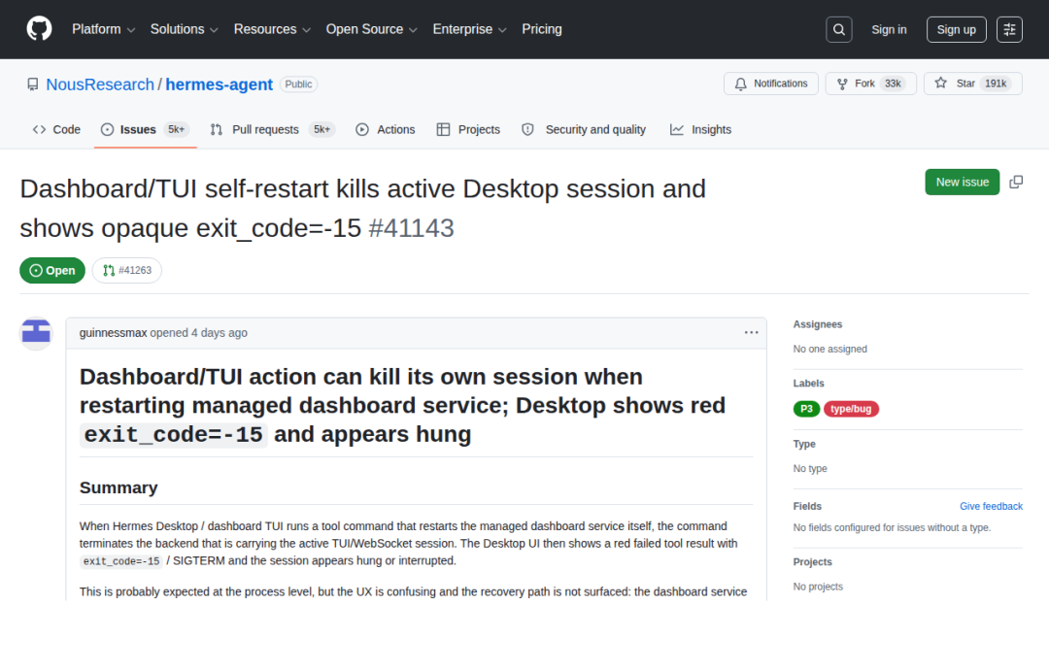The width and height of the screenshot is (1049, 672).
Task: Click the Public visibility badge
Action: (298, 84)
